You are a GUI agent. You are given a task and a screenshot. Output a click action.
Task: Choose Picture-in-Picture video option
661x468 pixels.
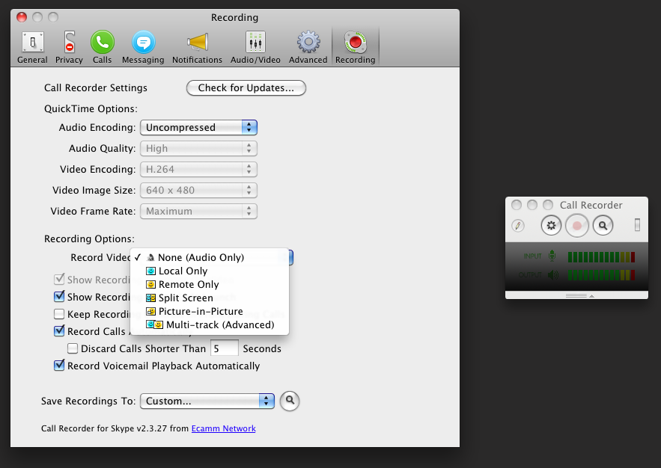click(x=210, y=312)
